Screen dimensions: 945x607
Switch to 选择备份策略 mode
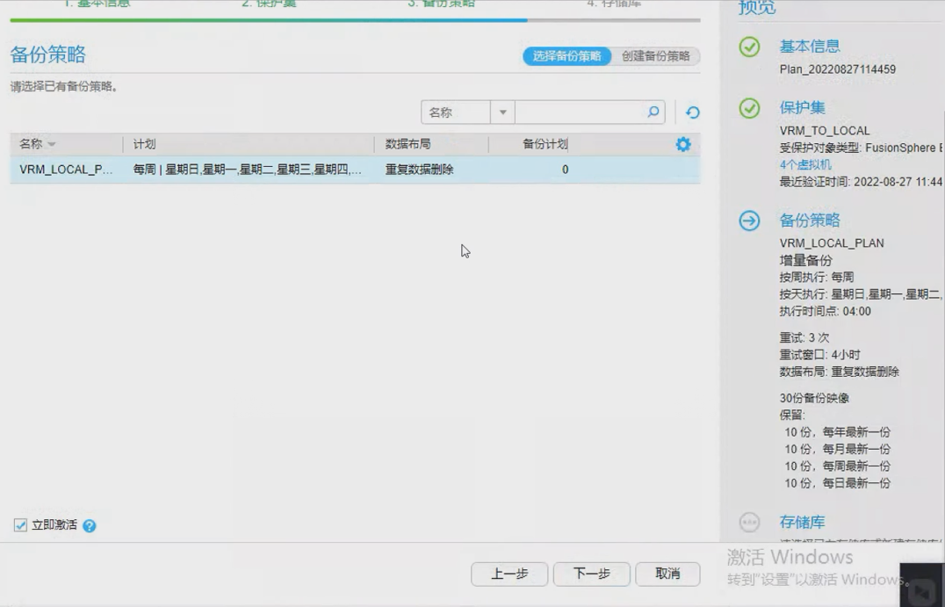click(x=566, y=56)
